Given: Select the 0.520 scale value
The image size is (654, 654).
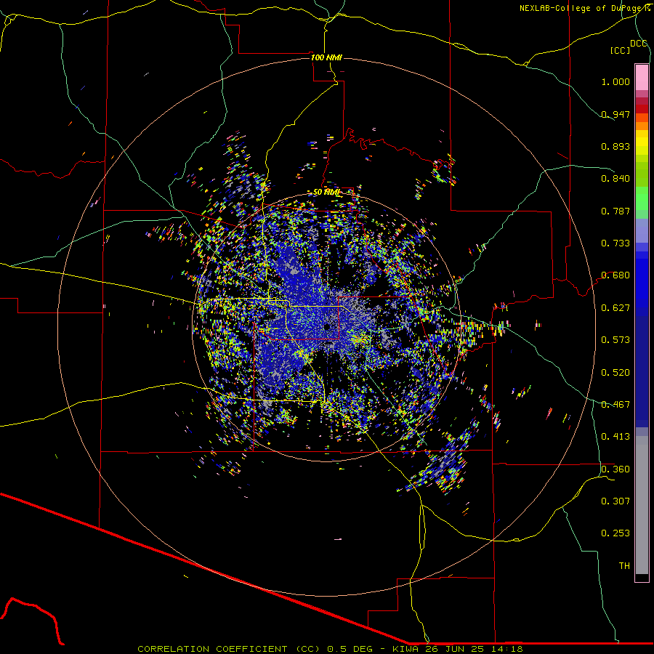Looking at the screenshot, I should [615, 373].
